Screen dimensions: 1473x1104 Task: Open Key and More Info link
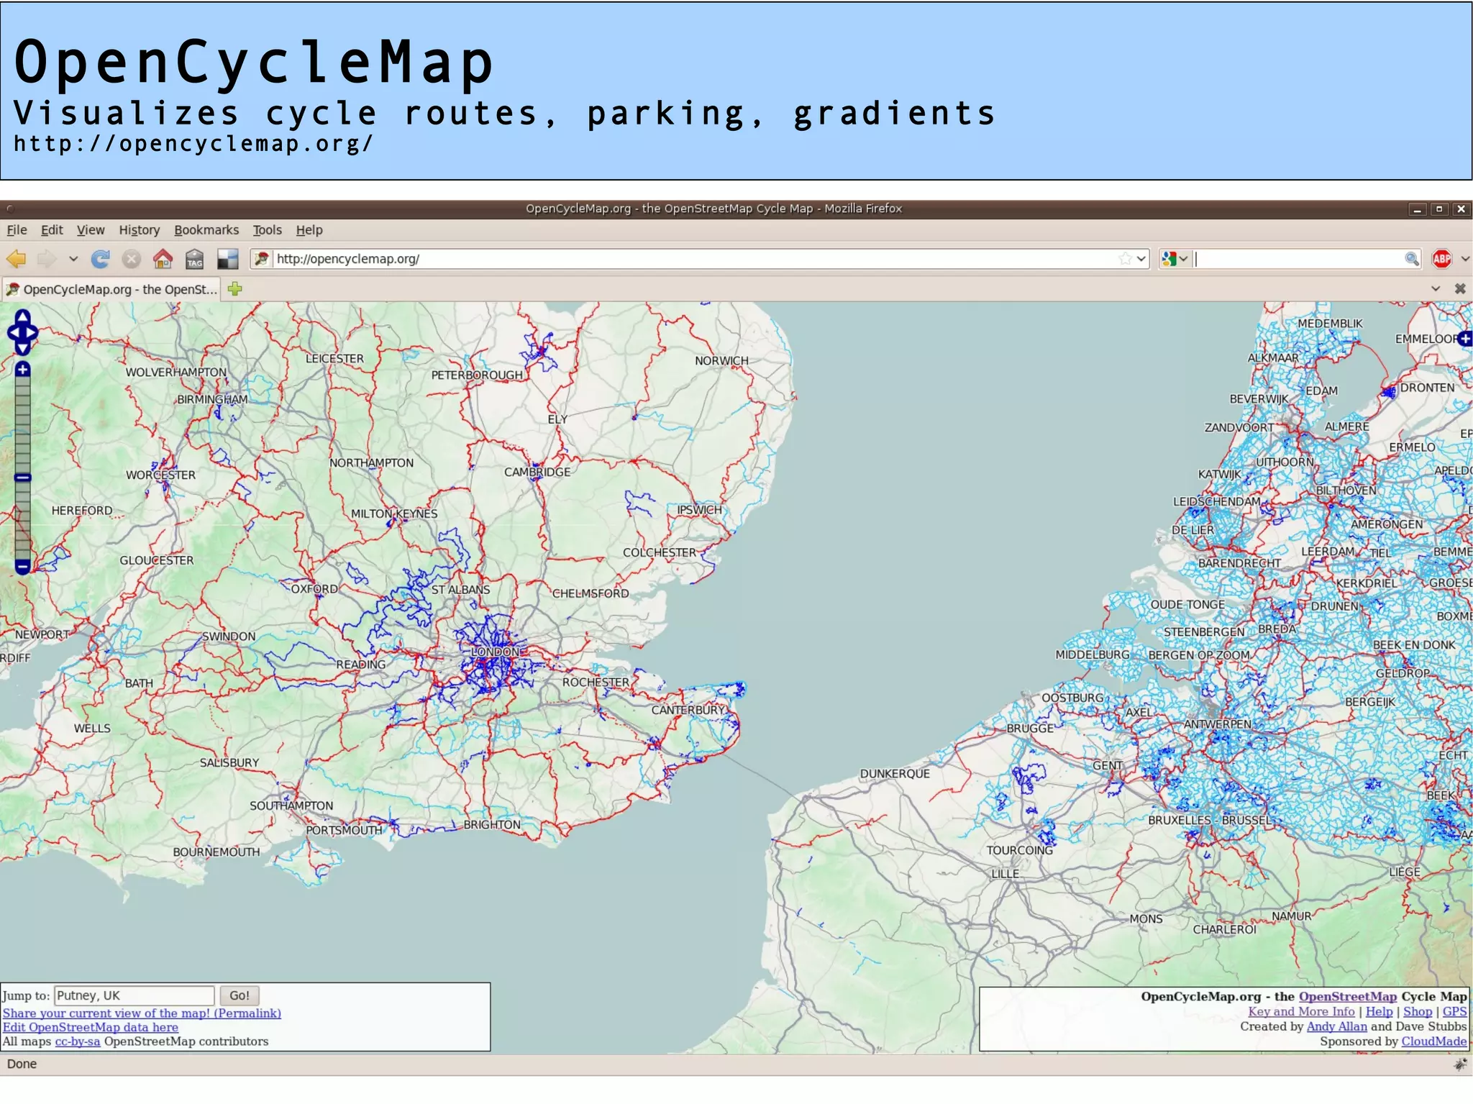tap(1300, 1011)
